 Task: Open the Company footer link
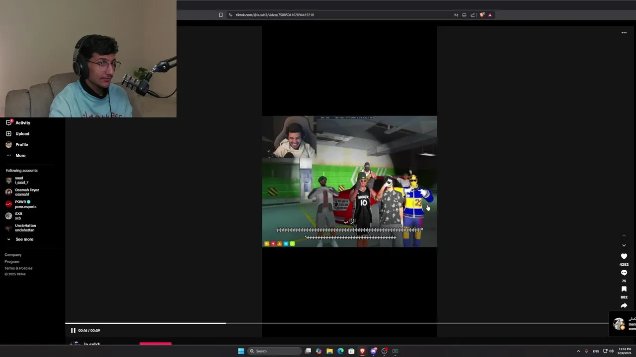coord(13,255)
